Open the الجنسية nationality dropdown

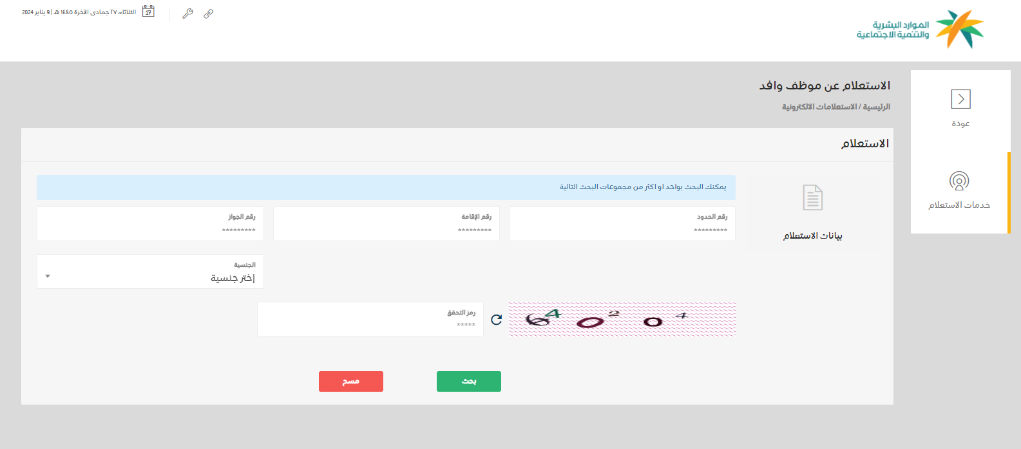[150, 271]
